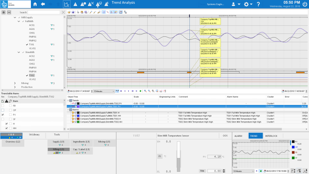This screenshot has height=174, width=309.
Task: Click the OOS button
Action: pyautogui.click(x=225, y=136)
